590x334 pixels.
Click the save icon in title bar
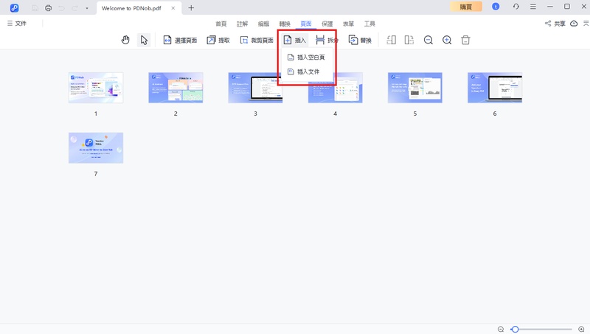pos(35,8)
